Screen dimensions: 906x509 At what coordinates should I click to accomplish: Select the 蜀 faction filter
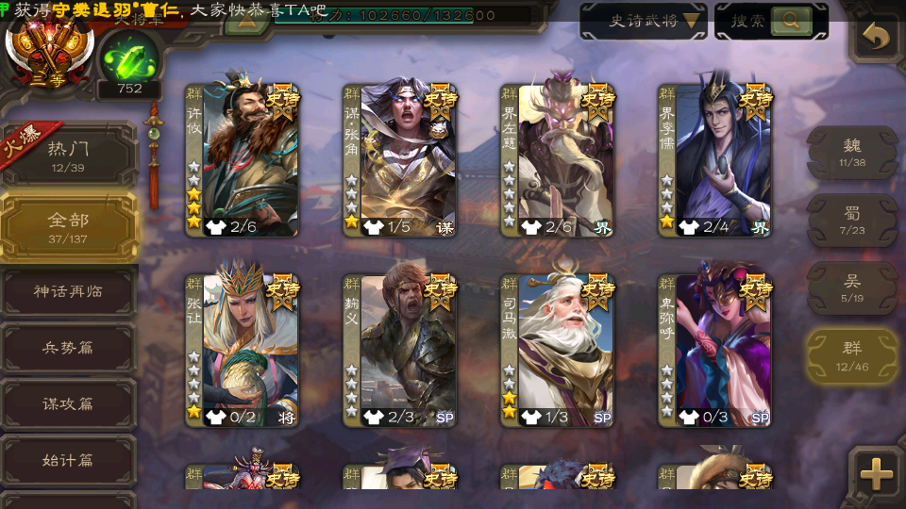852,221
